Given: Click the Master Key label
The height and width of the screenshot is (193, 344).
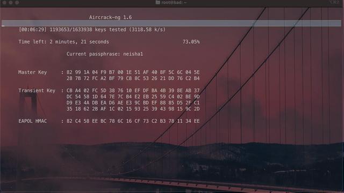Looking at the screenshot, I should click(32, 72).
